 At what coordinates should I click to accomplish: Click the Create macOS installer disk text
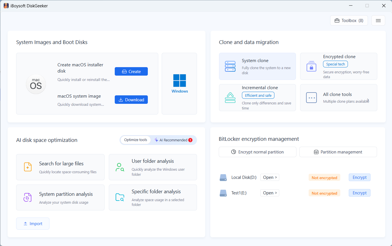pyautogui.click(x=80, y=68)
